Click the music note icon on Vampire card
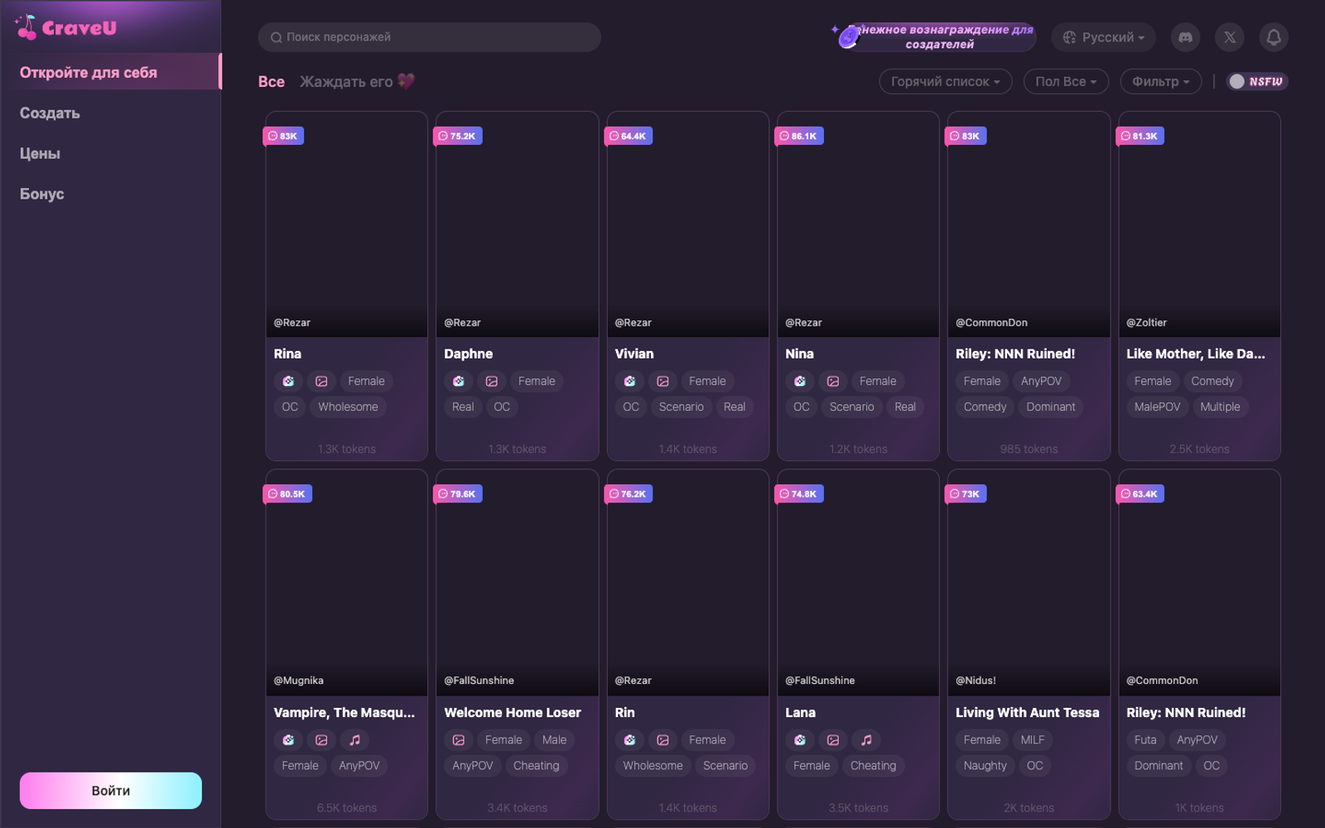Screen dimensions: 1325x828 (354, 739)
